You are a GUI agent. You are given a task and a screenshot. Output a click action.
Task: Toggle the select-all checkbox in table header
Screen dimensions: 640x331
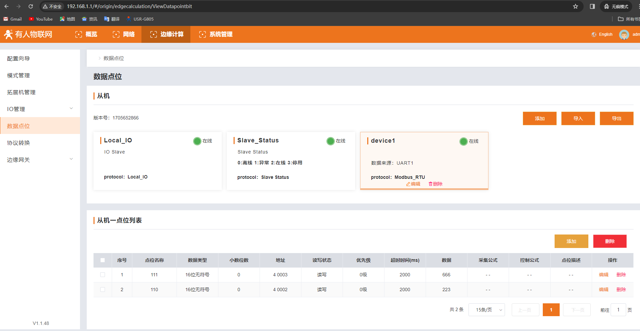[103, 260]
